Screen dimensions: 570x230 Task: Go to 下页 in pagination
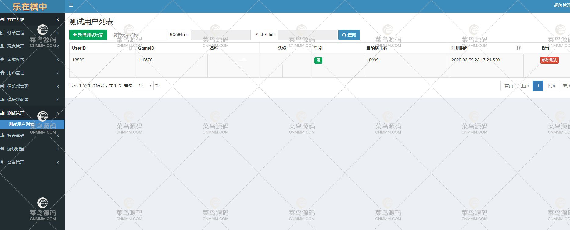[x=551, y=86]
